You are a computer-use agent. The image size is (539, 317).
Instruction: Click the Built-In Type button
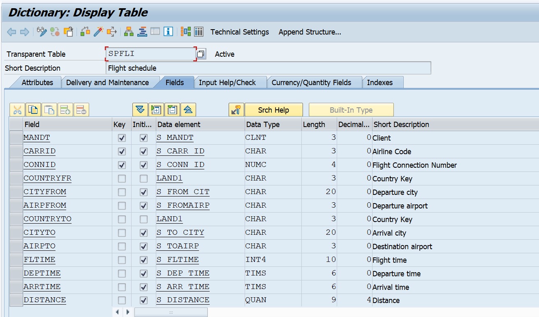click(x=351, y=110)
